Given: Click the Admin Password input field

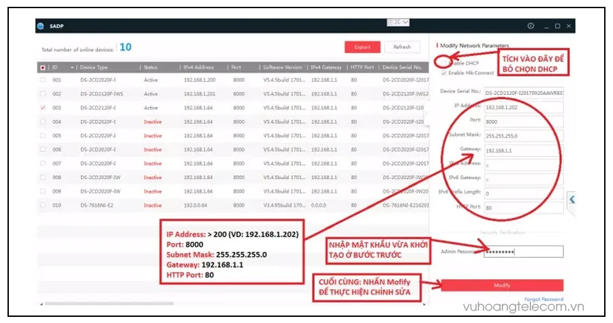Looking at the screenshot, I should [523, 252].
